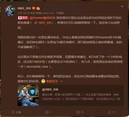Open the quoted @HMS_XIN card title
Image resolution: width=129 pixels, height=117 pixels.
50,90
